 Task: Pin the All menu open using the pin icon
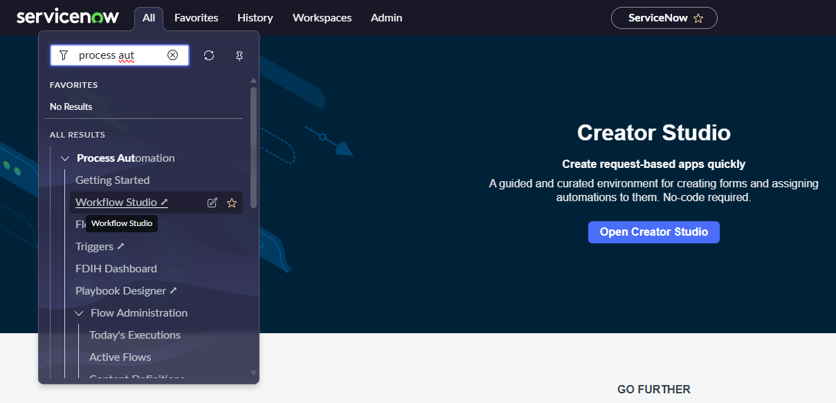coord(239,55)
